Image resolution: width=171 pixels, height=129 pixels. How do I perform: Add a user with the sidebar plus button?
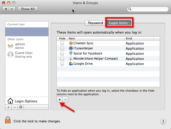click(x=8, y=107)
